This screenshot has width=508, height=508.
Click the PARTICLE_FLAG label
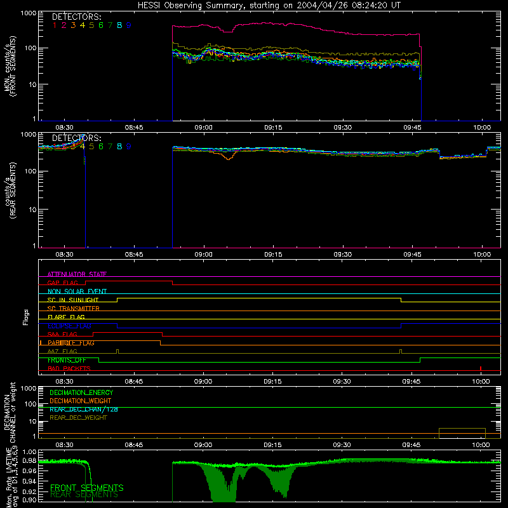coord(71,343)
